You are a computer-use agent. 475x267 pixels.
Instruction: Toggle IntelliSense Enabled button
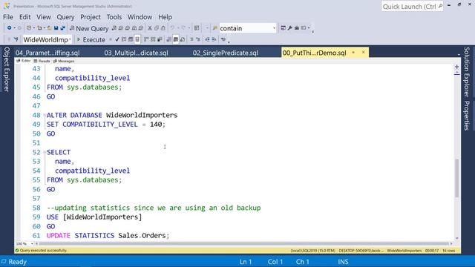click(137, 39)
